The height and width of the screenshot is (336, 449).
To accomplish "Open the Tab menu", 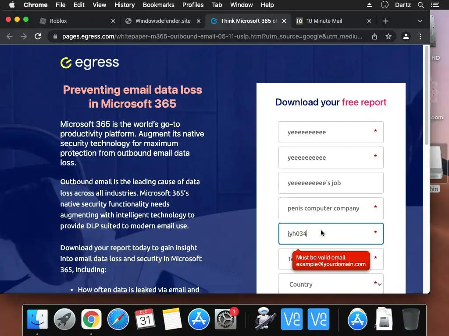I will pos(217,5).
